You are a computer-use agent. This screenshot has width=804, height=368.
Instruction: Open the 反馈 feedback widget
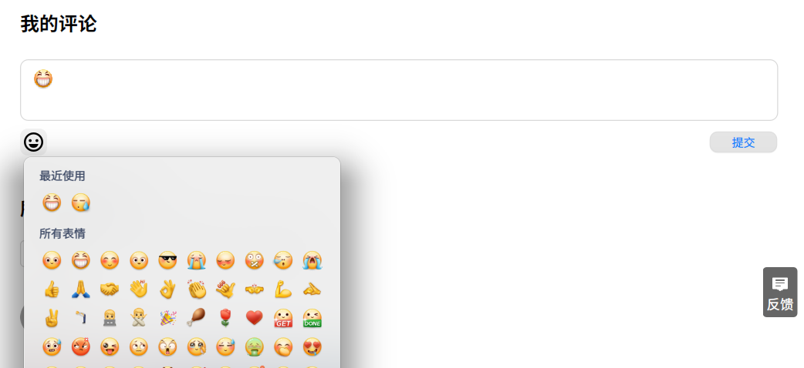coord(780,293)
